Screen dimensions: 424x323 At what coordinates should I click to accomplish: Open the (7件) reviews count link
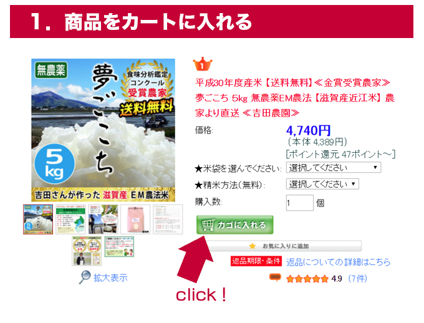357,278
